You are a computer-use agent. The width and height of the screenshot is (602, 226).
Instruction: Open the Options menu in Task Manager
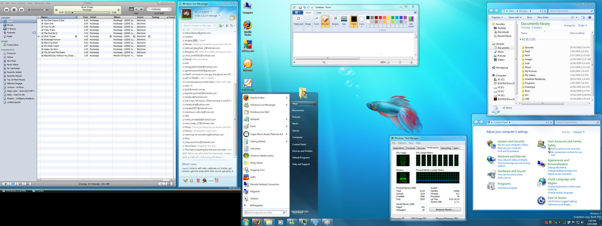402,143
